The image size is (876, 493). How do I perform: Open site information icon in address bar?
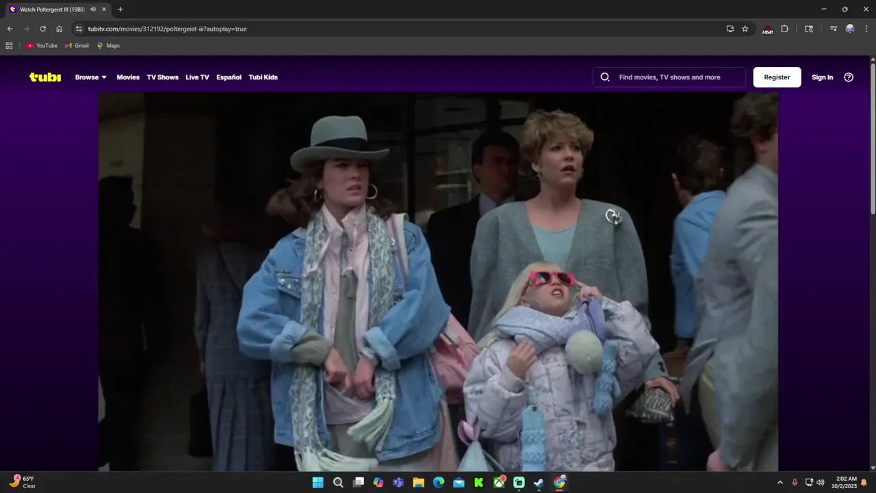tap(79, 29)
